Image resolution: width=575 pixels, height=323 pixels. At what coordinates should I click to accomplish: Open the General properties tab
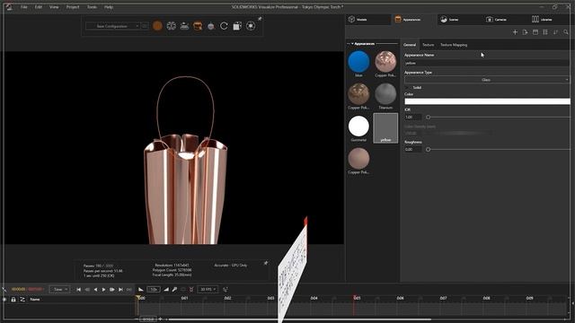(410, 45)
